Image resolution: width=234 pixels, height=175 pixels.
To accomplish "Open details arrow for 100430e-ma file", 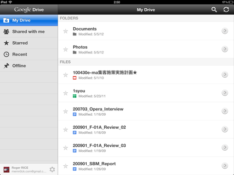I will (x=225, y=74).
